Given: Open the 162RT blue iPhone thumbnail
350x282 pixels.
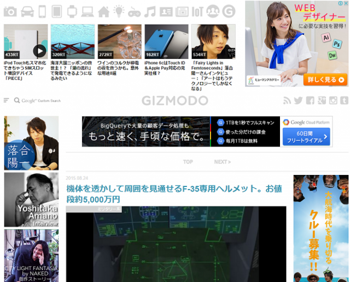Looking at the screenshot, I should tap(166, 42).
